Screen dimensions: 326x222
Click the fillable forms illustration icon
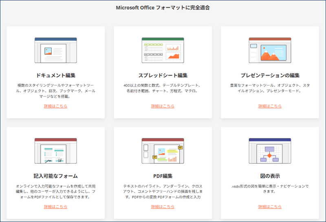coord(56,151)
